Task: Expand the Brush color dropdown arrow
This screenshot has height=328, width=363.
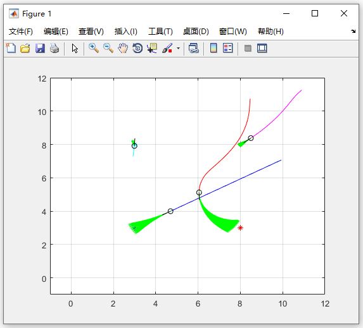Action: (x=178, y=48)
